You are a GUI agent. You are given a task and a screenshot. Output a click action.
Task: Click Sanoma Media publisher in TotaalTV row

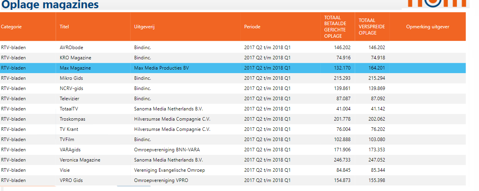click(168, 109)
